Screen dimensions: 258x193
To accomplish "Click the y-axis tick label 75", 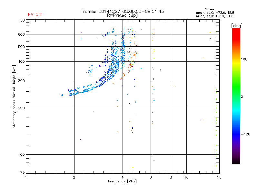I will (23, 172).
